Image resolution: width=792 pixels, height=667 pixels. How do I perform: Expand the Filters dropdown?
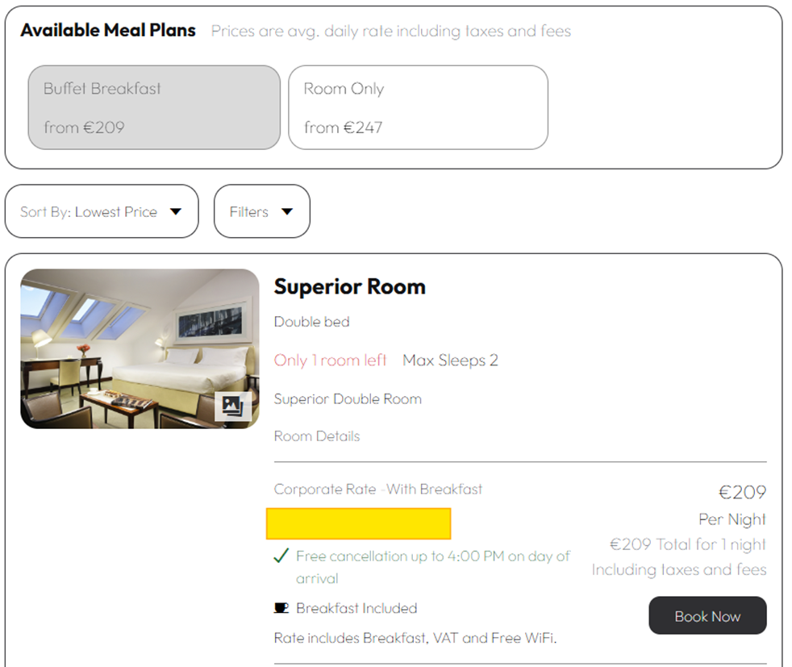[x=261, y=212]
